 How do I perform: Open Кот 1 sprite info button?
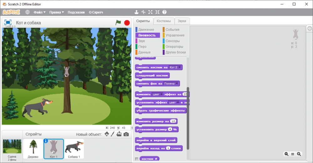tap(46, 141)
